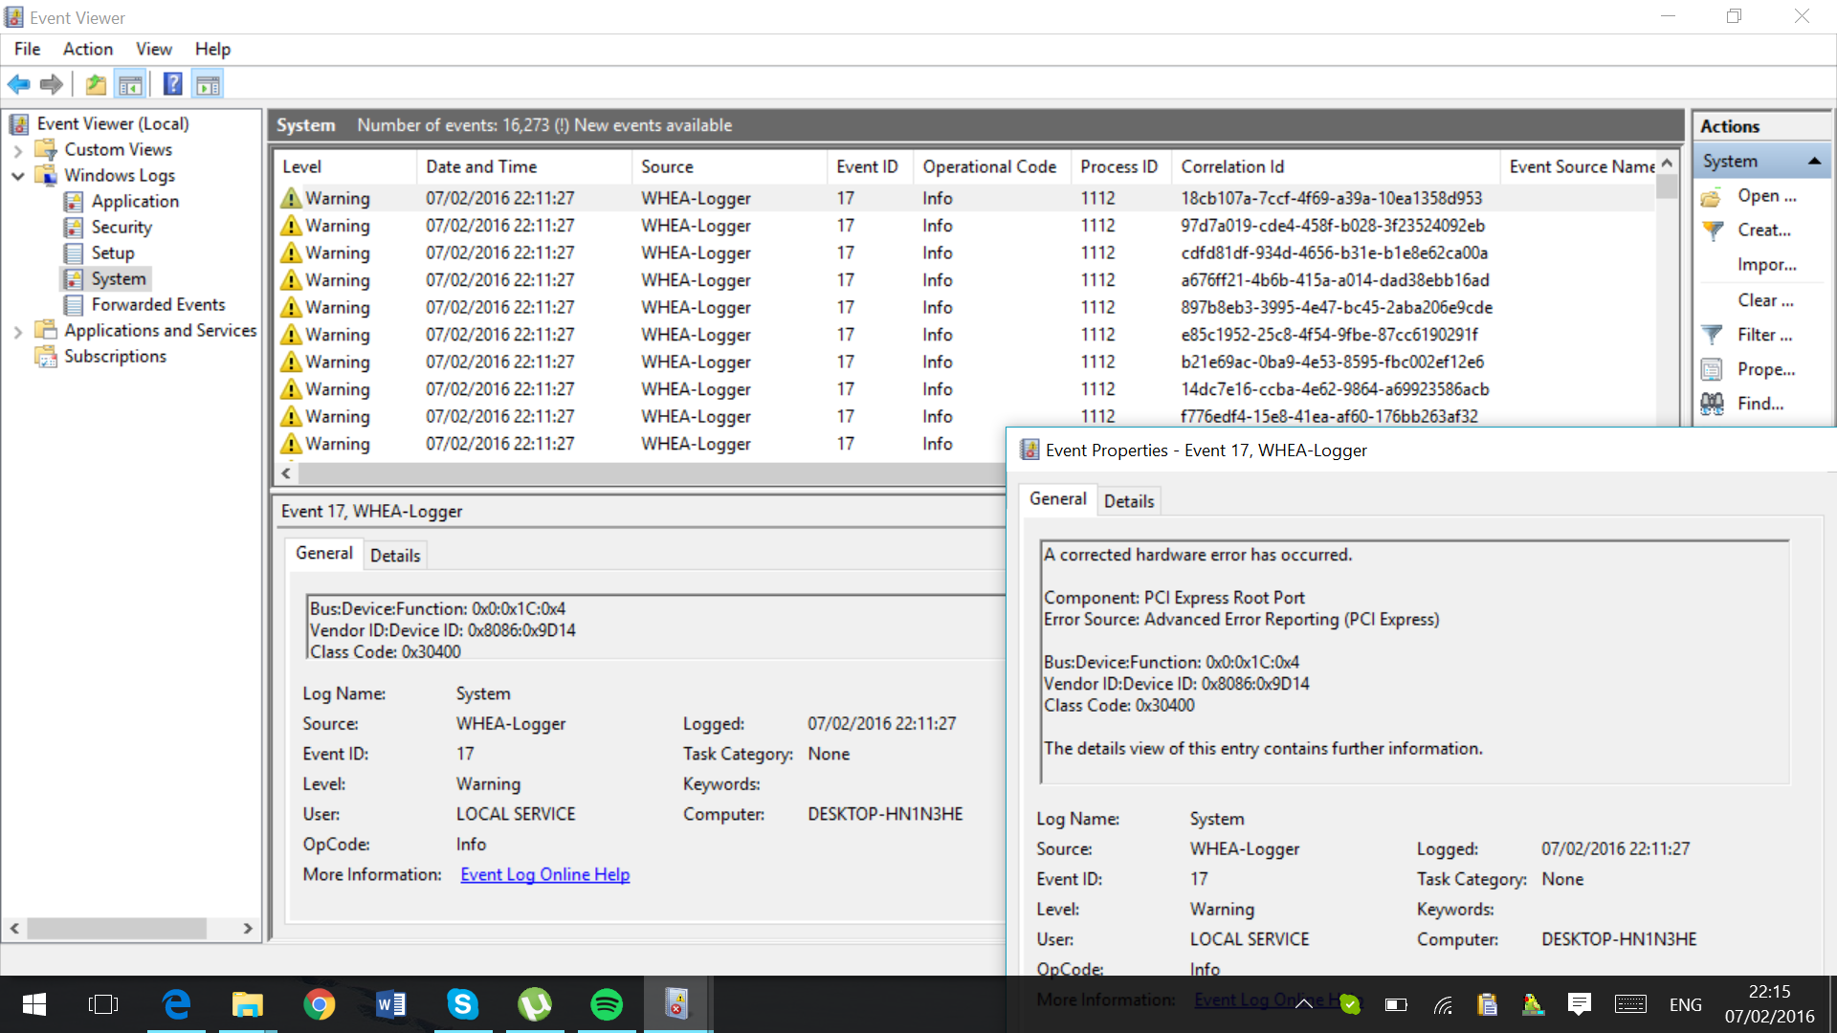
Task: Open Spotify from the taskbar
Action: click(607, 1004)
